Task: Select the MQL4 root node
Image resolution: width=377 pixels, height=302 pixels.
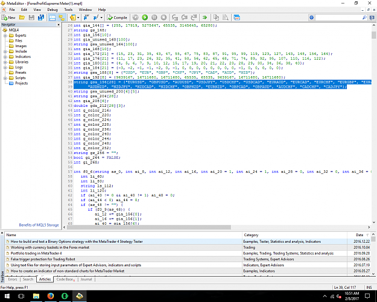Action: tap(14, 30)
